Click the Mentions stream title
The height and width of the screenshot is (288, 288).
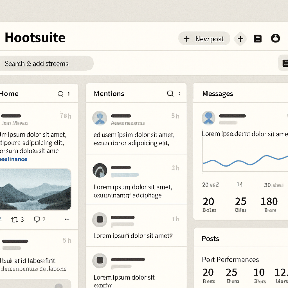coord(109,94)
